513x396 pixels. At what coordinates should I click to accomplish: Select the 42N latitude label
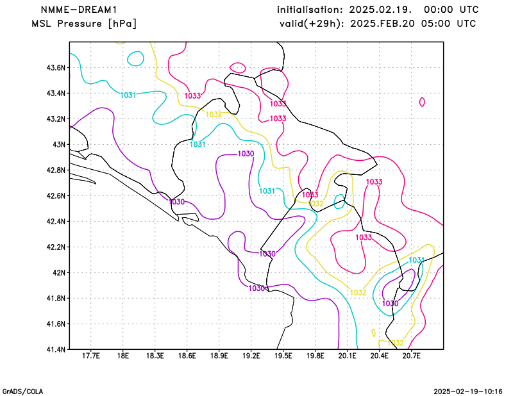pos(59,273)
